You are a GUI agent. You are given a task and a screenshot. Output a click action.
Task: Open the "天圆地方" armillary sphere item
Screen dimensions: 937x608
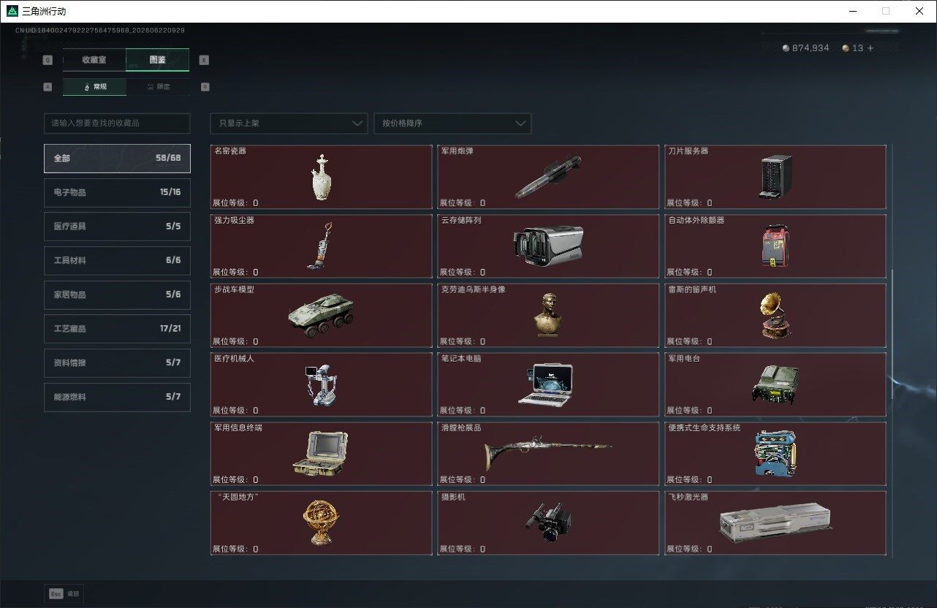click(x=322, y=523)
